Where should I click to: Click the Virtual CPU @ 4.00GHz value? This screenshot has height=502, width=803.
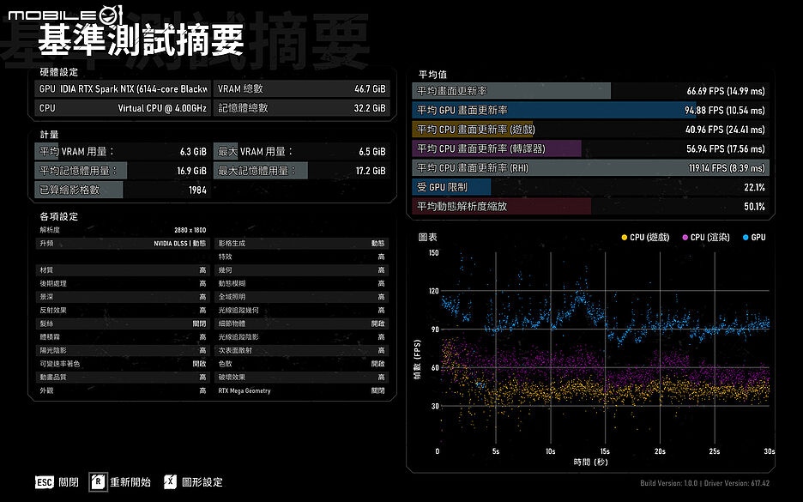(x=162, y=108)
